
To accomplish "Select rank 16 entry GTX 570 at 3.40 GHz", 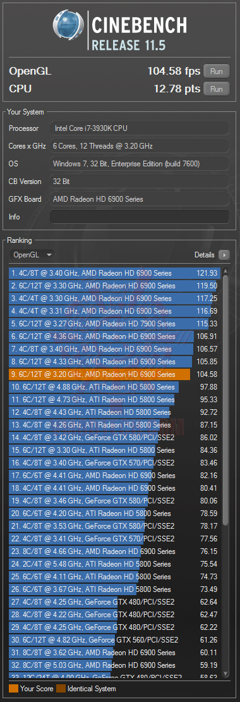I will click(x=115, y=462).
